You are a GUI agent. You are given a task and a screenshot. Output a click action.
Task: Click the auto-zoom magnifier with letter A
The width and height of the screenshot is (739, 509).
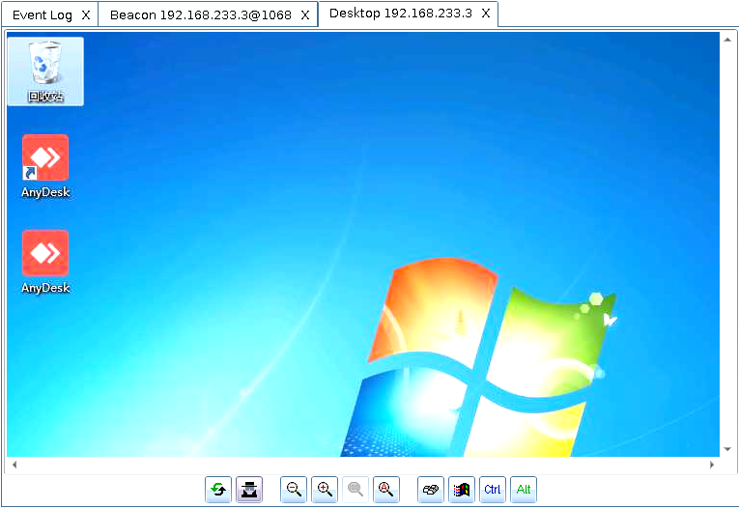click(x=386, y=490)
